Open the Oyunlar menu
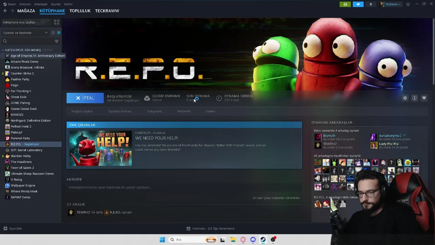This screenshot has width=435, height=245. pos(56,4)
